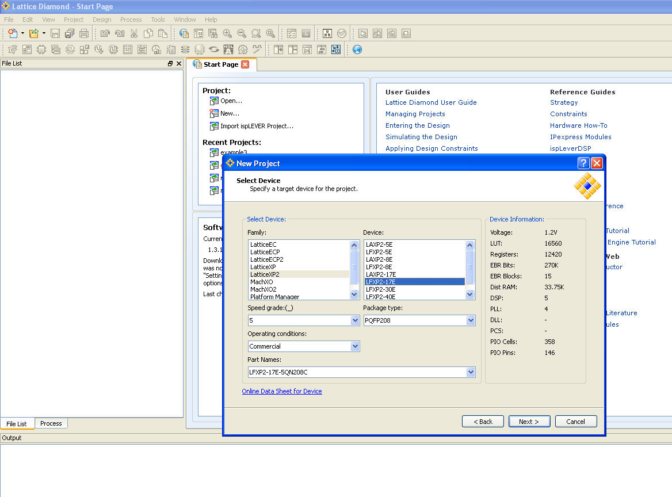Click the New Project dialog help icon

583,163
